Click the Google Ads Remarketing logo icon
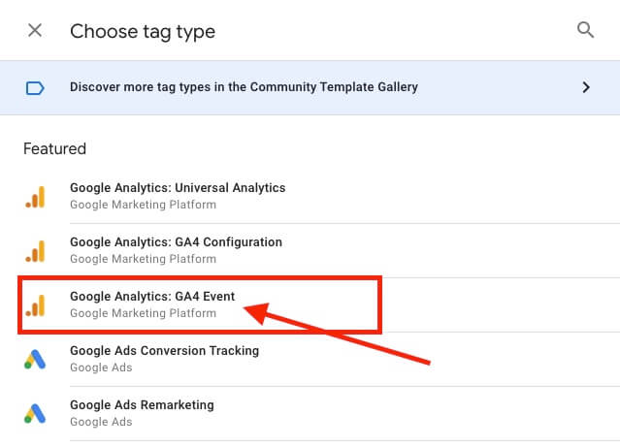 [35, 414]
